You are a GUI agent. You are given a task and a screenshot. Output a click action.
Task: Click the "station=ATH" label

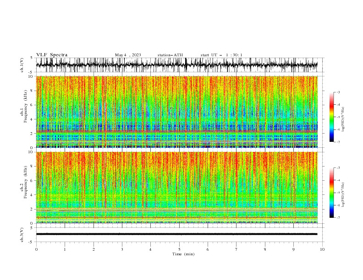[x=170, y=55]
